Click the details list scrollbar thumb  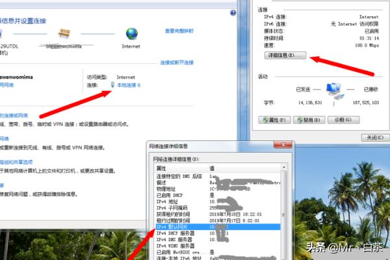pyautogui.click(x=283, y=214)
